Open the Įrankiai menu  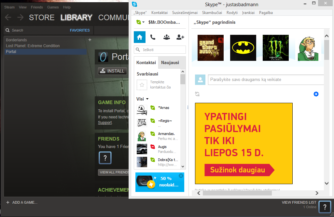click(248, 13)
